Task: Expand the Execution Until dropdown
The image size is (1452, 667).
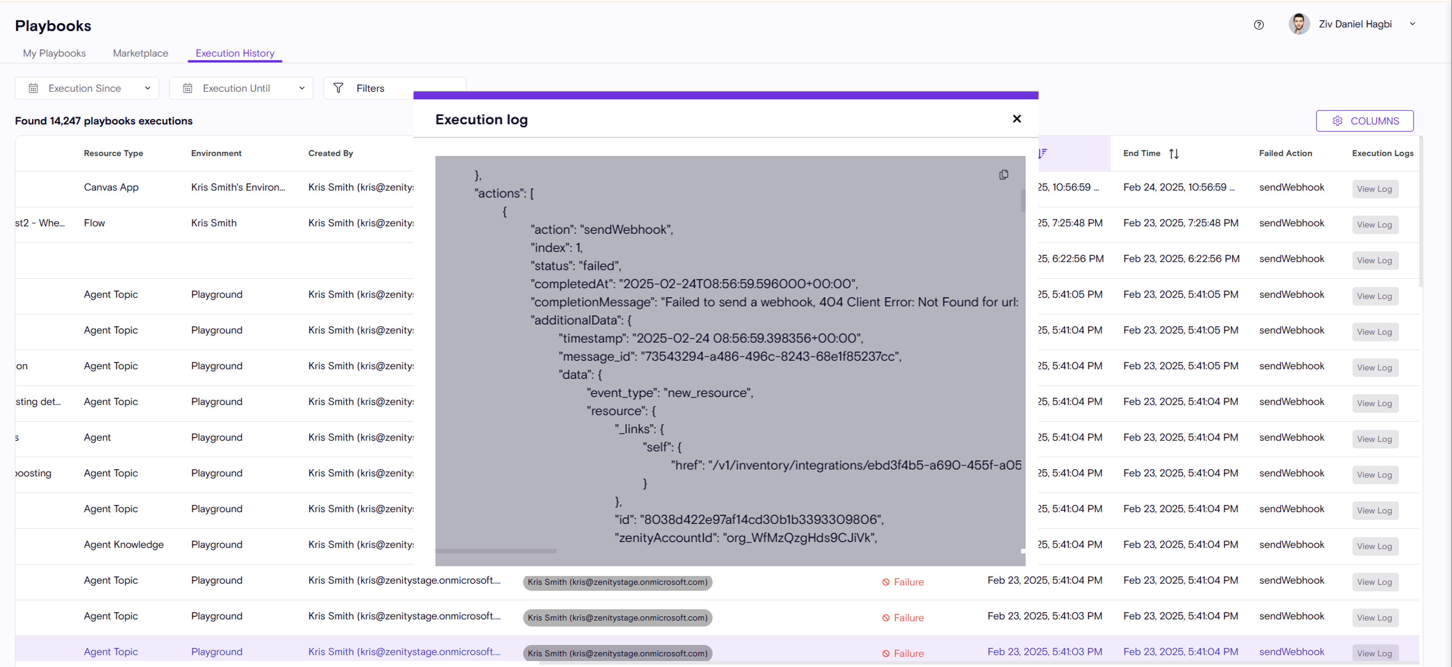Action: pos(302,88)
